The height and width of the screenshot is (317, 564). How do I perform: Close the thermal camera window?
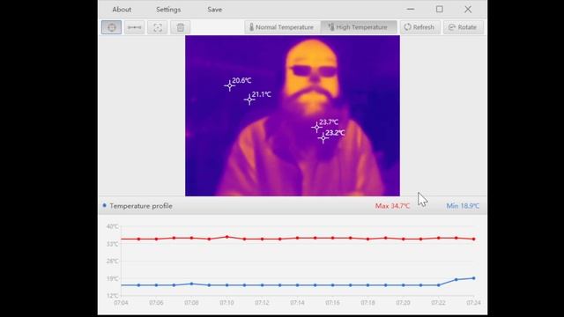click(468, 10)
